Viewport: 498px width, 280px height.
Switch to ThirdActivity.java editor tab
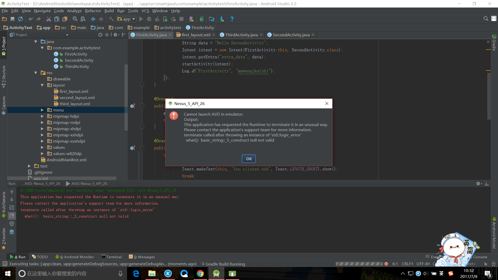tap(241, 35)
